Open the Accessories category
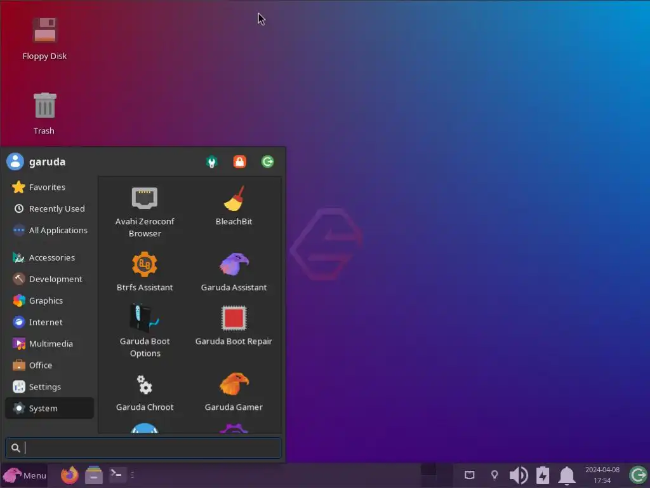This screenshot has height=488, width=650. 50,258
